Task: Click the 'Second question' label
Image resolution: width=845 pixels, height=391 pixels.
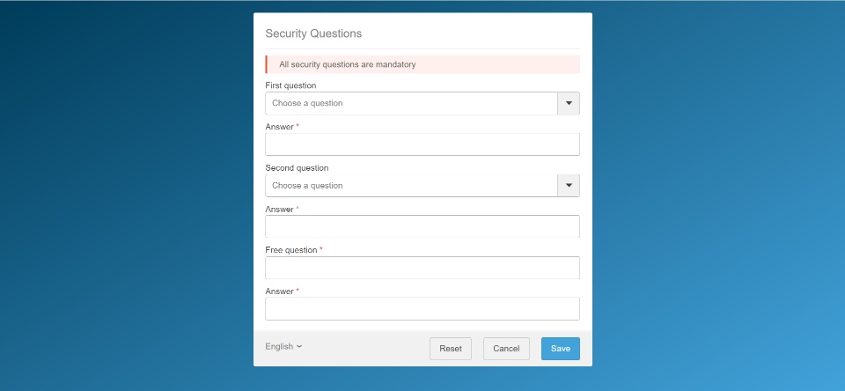Action: 297,167
